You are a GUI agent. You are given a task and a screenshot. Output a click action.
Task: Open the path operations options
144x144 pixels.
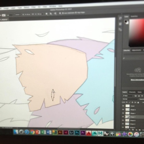[x=47, y=14]
